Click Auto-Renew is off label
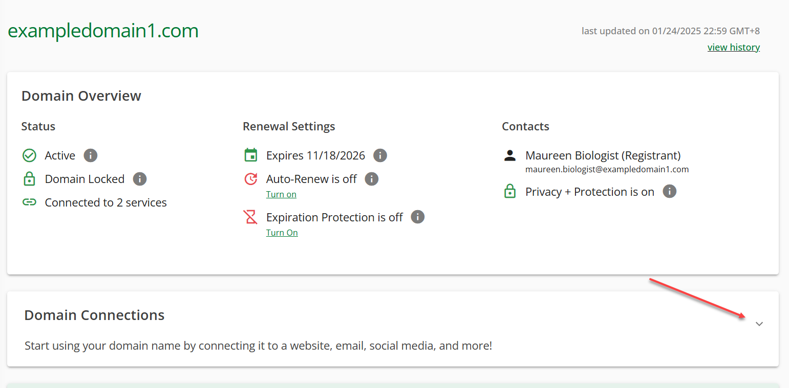789x388 pixels. tap(312, 179)
